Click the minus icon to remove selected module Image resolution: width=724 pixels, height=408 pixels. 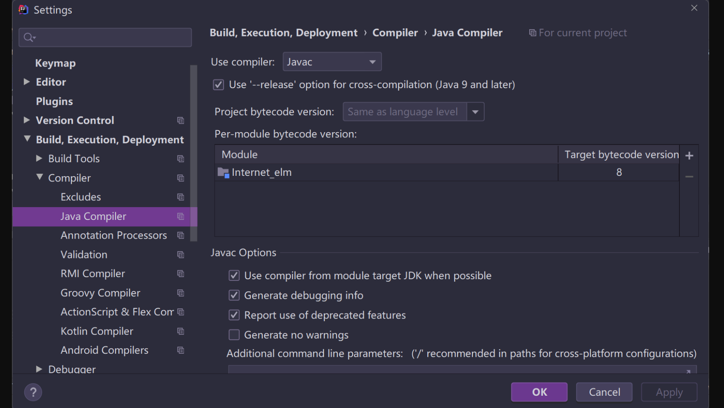coord(689,176)
